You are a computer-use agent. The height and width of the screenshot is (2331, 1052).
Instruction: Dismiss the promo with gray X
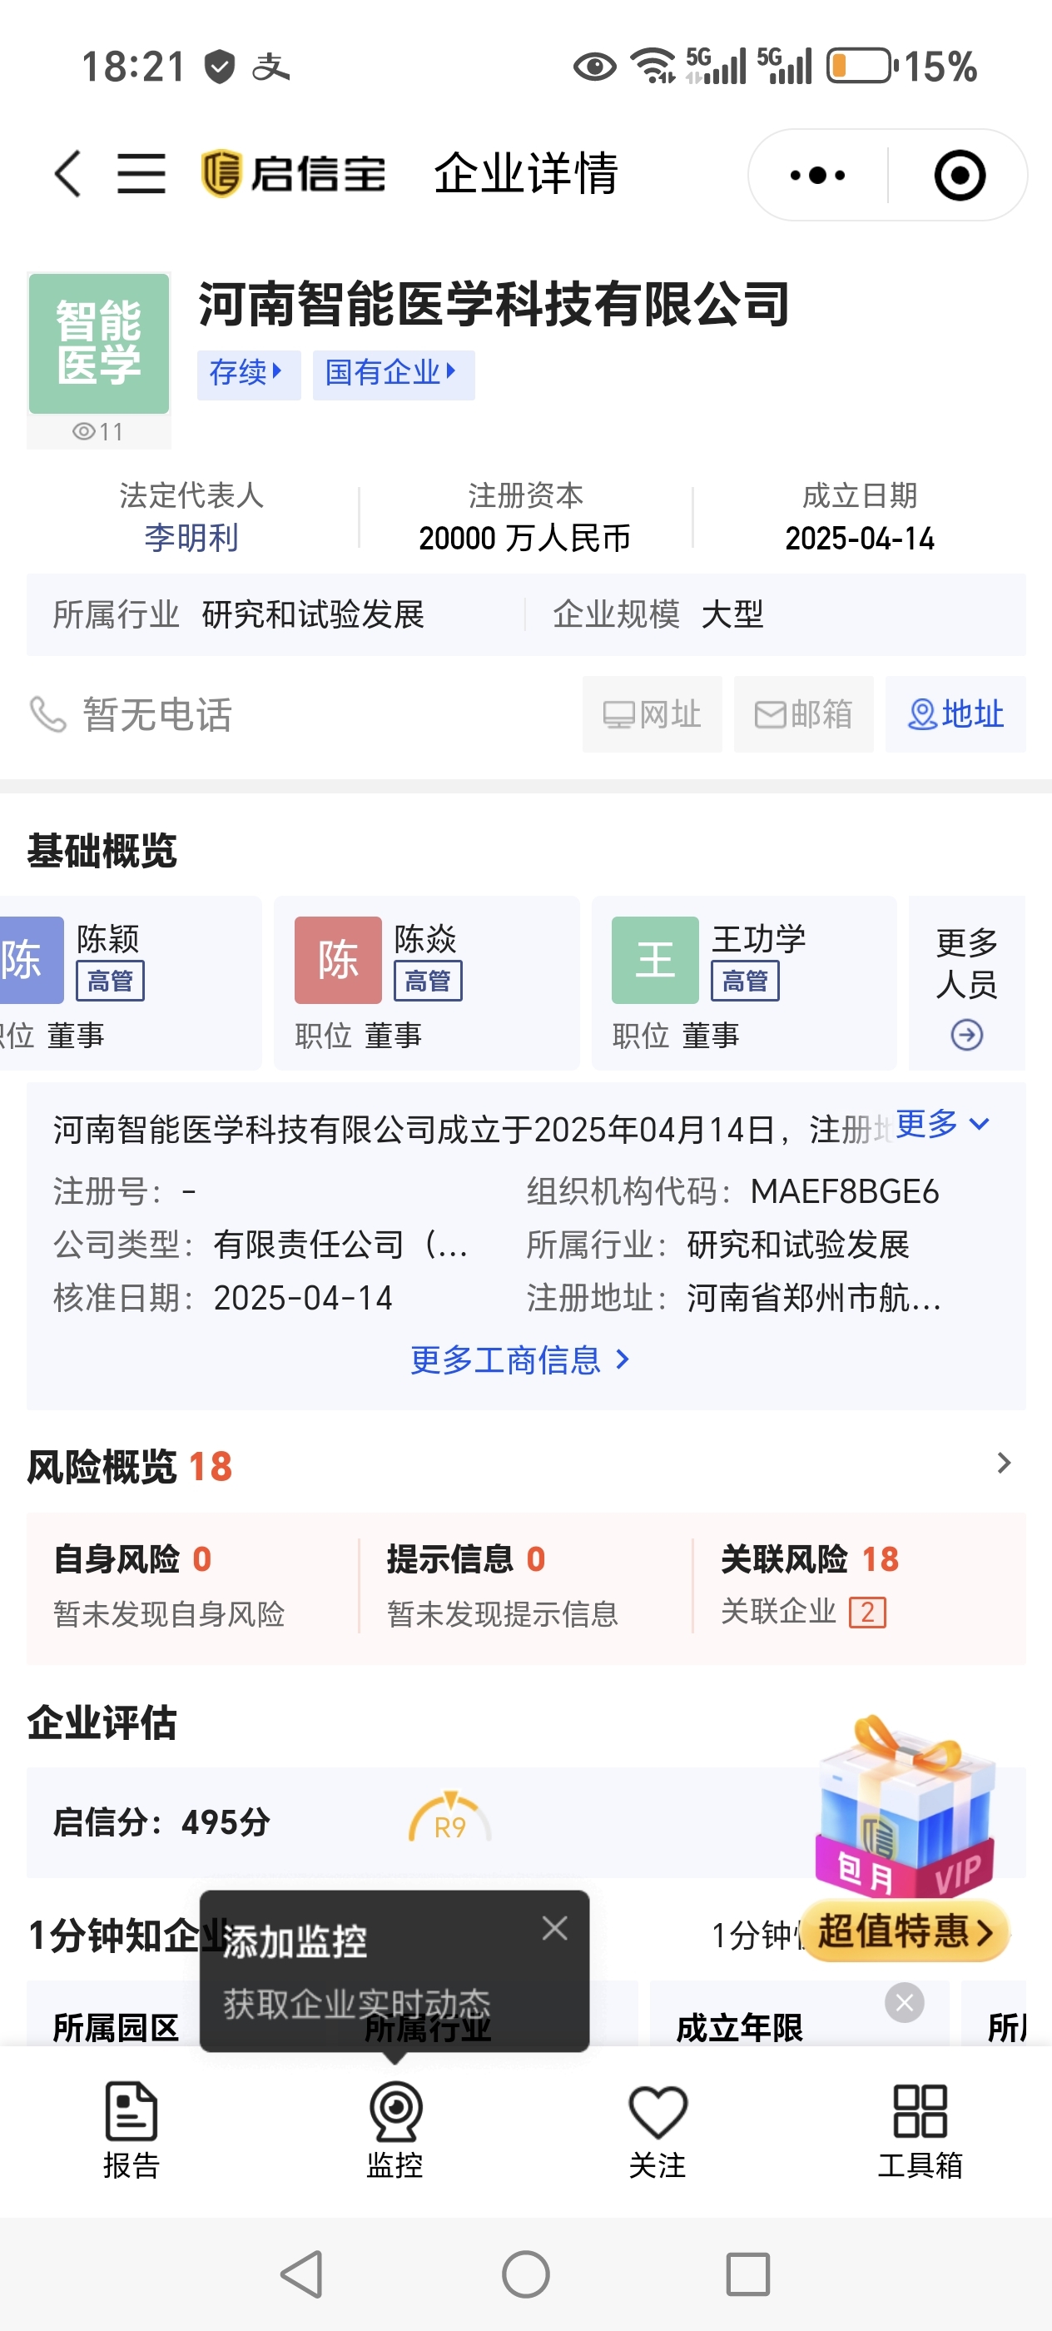(x=905, y=2001)
